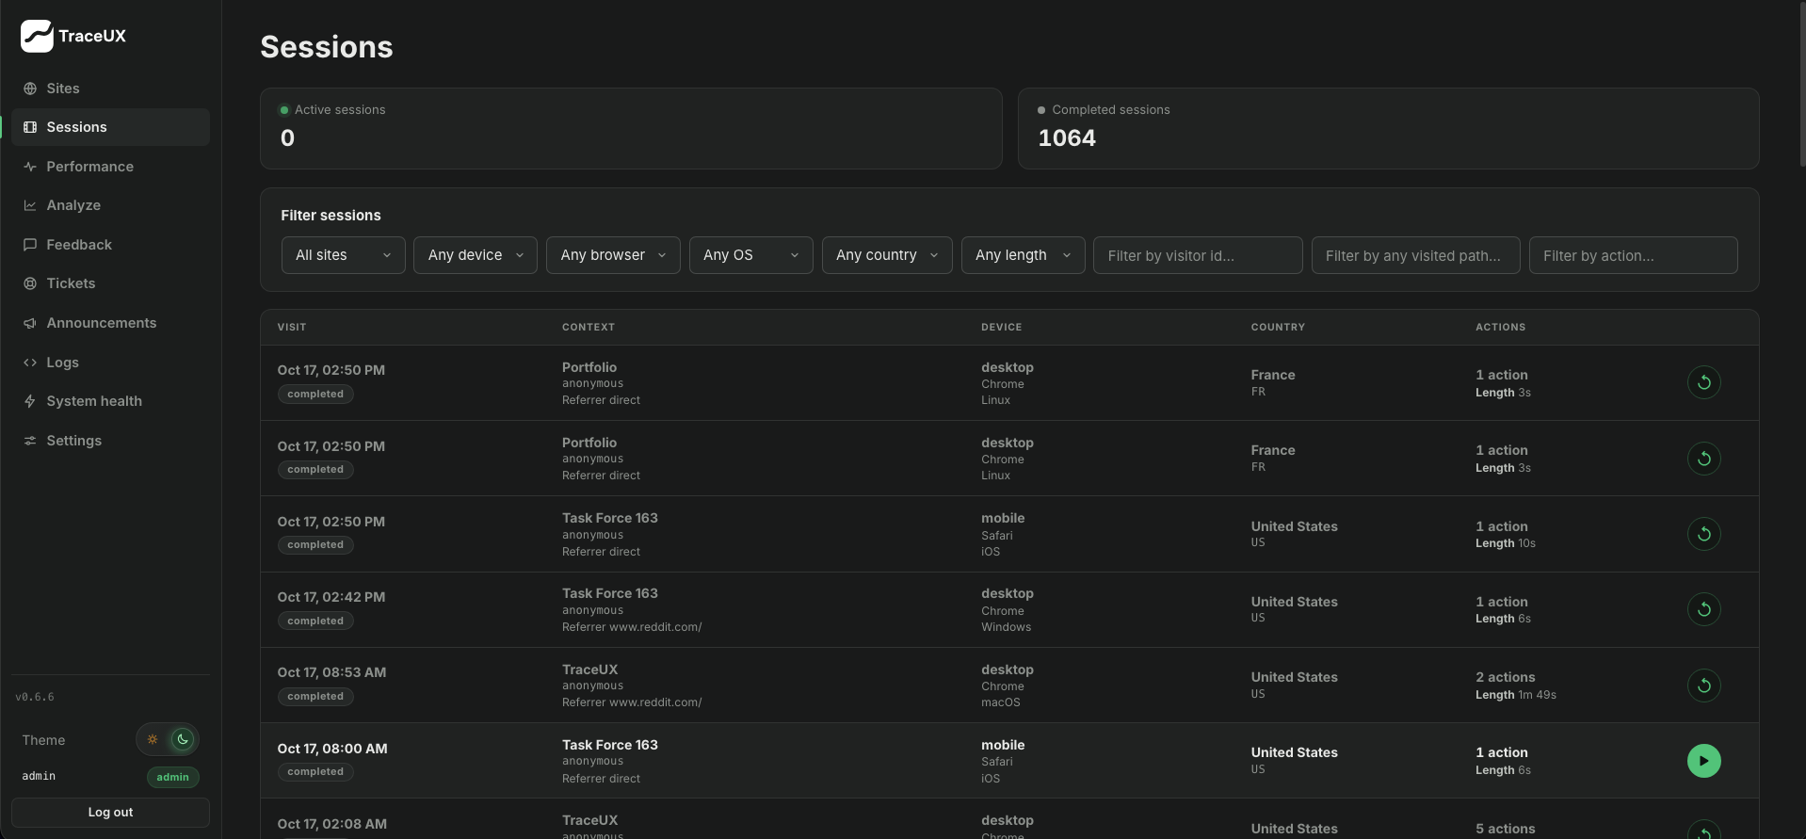The width and height of the screenshot is (1806, 839).
Task: Open System health via its lightning icon
Action: click(30, 401)
